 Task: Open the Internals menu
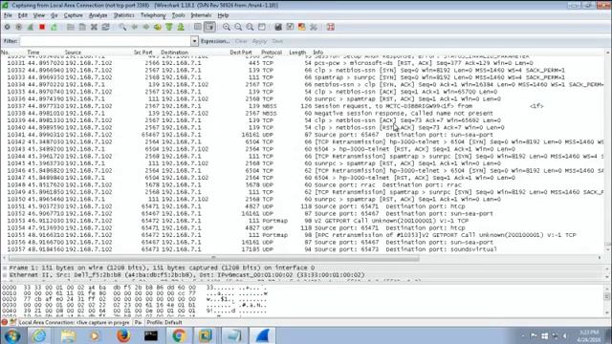[201, 15]
